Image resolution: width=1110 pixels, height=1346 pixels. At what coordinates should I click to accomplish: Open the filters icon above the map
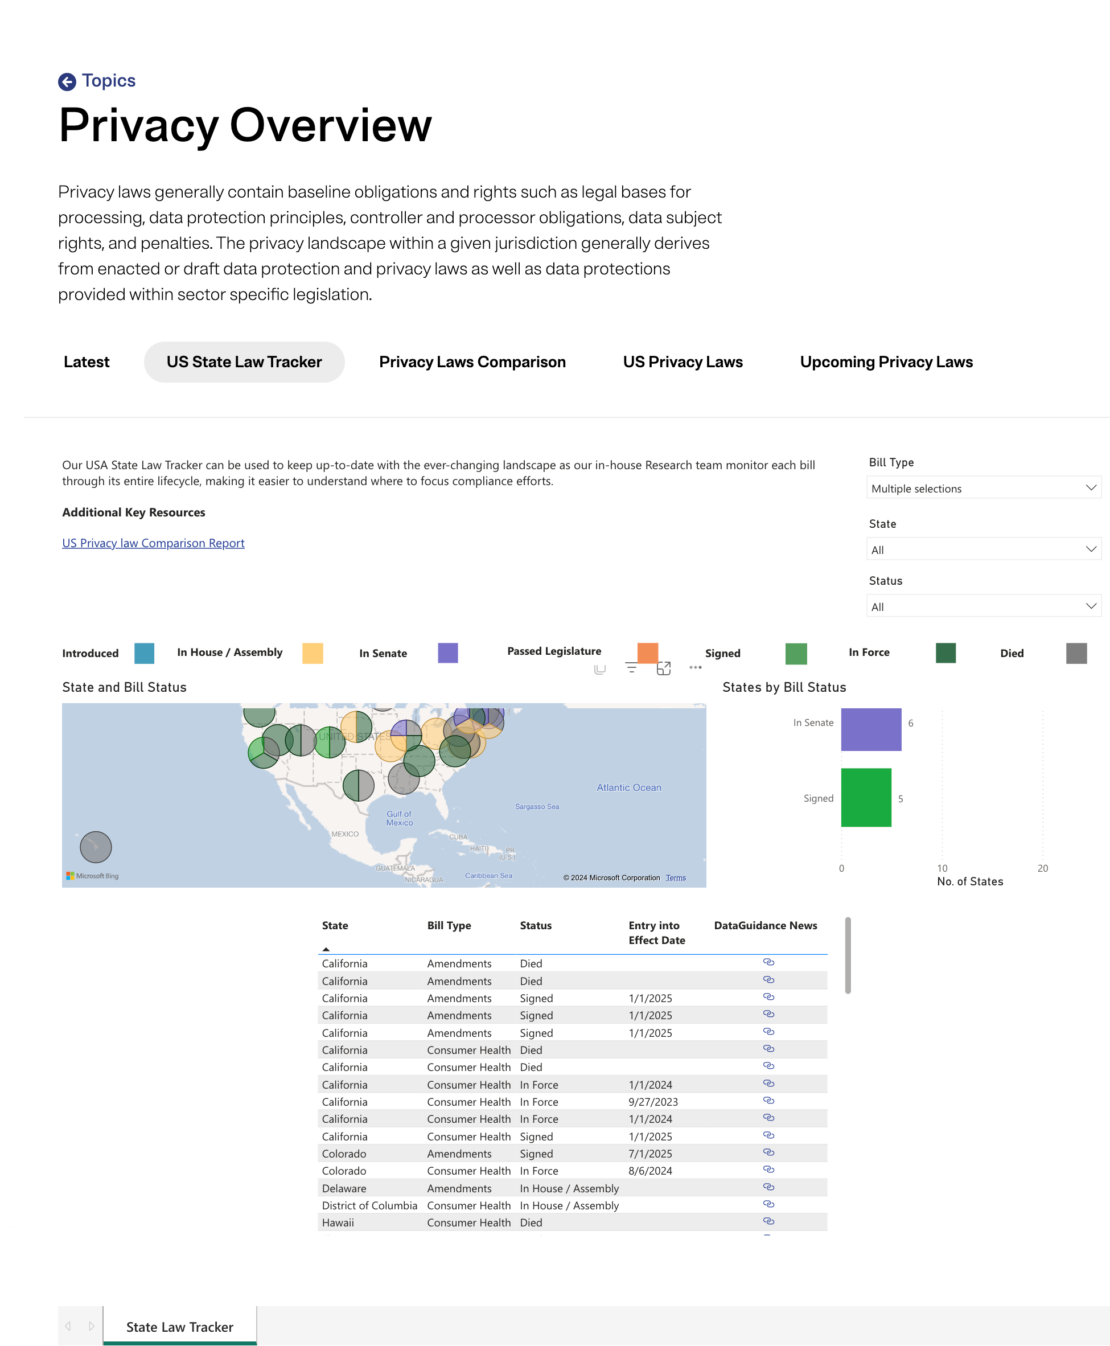(631, 667)
